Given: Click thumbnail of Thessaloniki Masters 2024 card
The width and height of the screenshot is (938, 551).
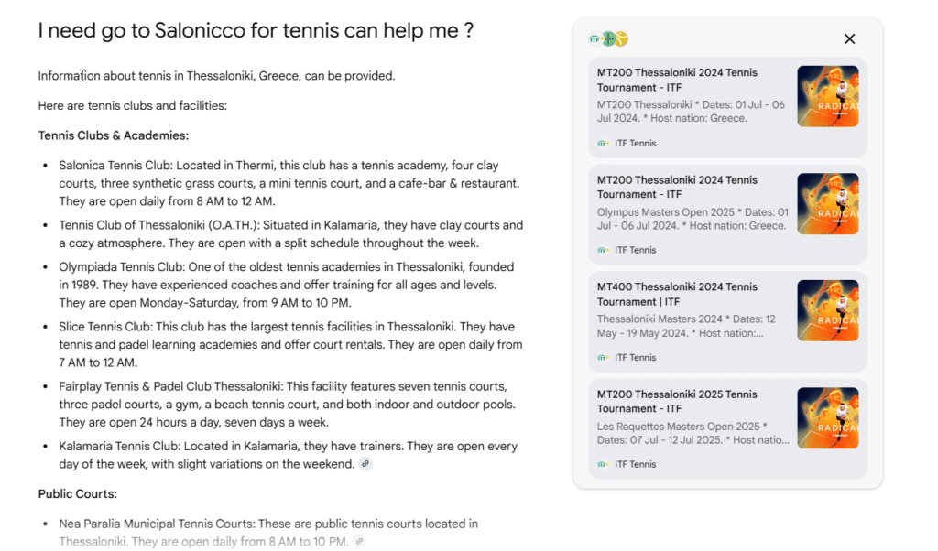Looking at the screenshot, I should tap(828, 311).
